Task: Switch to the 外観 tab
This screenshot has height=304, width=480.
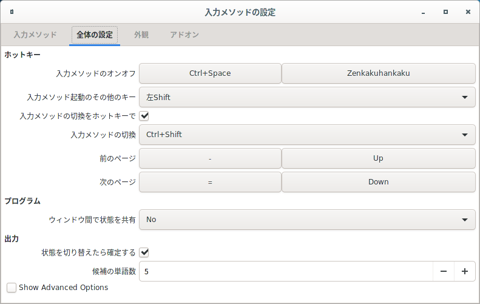Action: click(141, 35)
